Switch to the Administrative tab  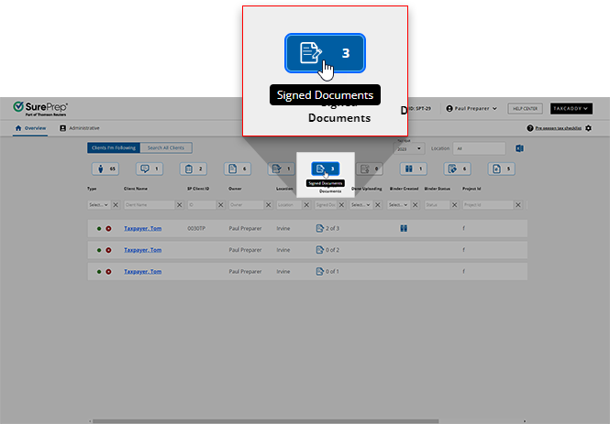pos(80,128)
